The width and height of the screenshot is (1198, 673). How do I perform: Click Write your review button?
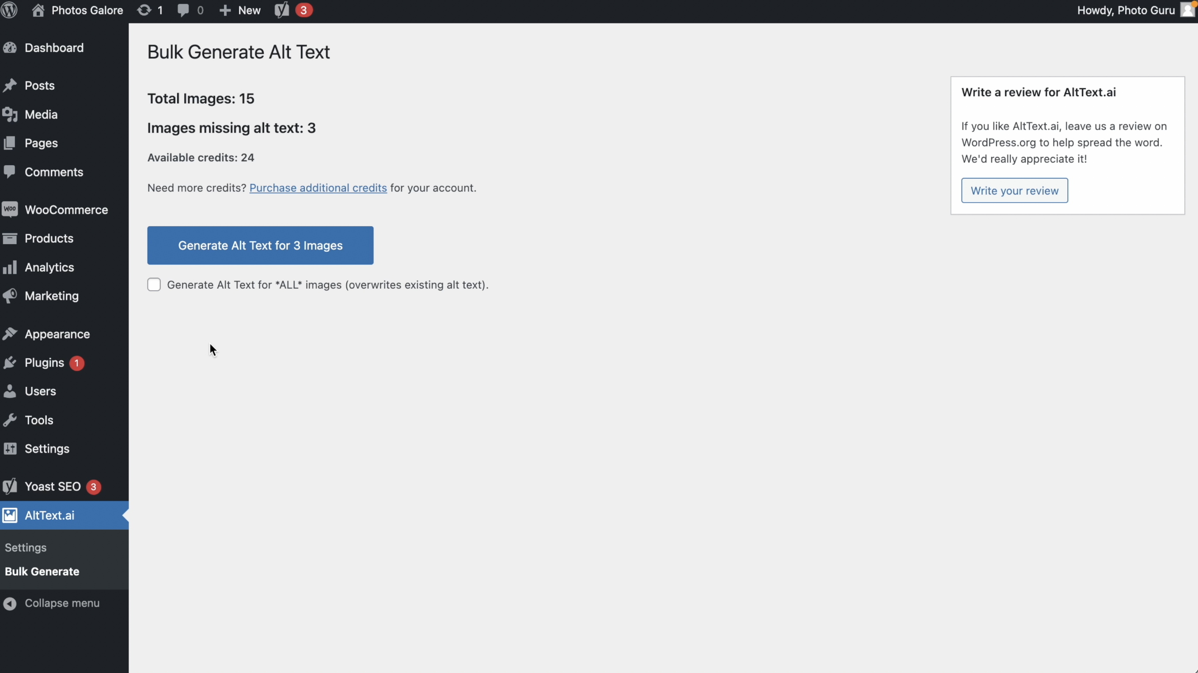[1015, 190]
